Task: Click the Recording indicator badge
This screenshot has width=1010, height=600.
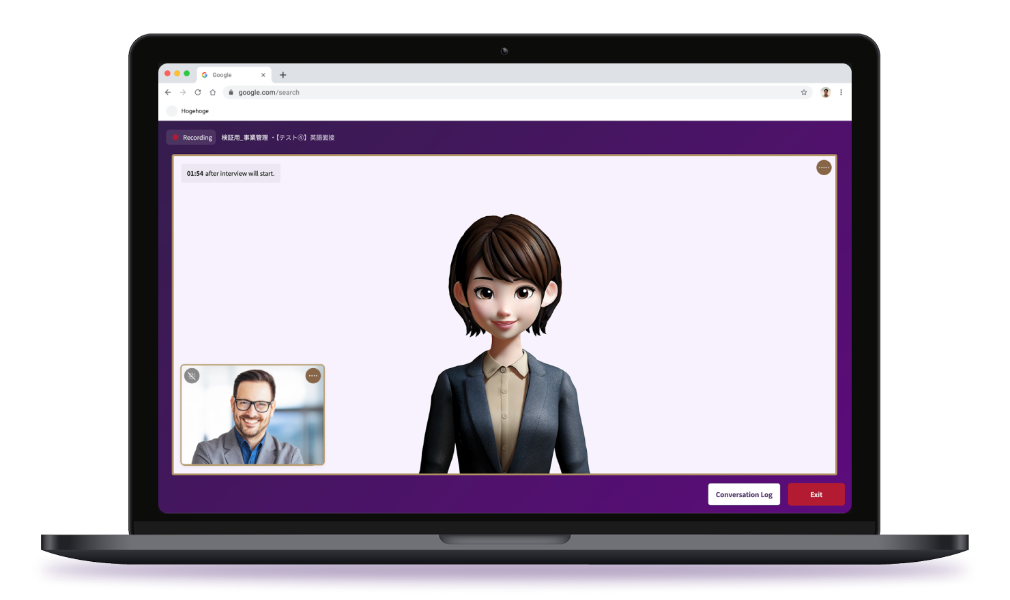Action: point(191,138)
